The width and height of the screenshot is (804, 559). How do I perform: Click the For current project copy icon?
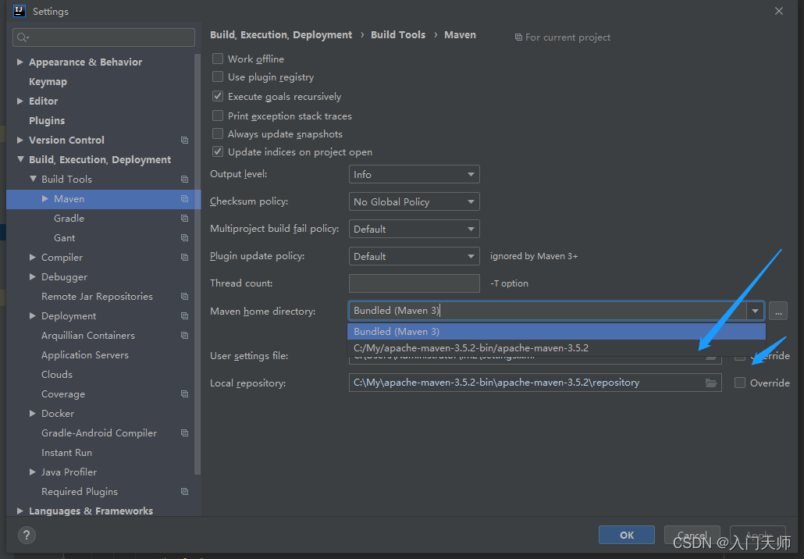(x=518, y=37)
